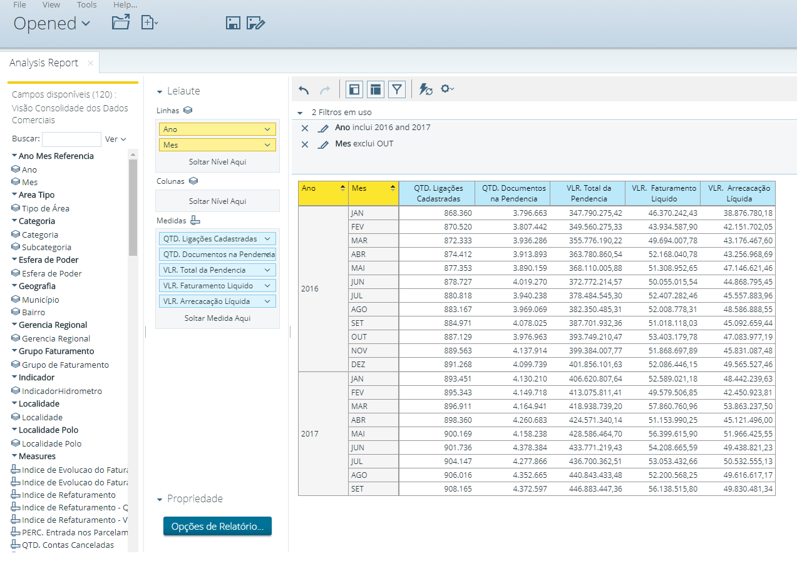Open the Ano row field dropdown

[x=268, y=129]
